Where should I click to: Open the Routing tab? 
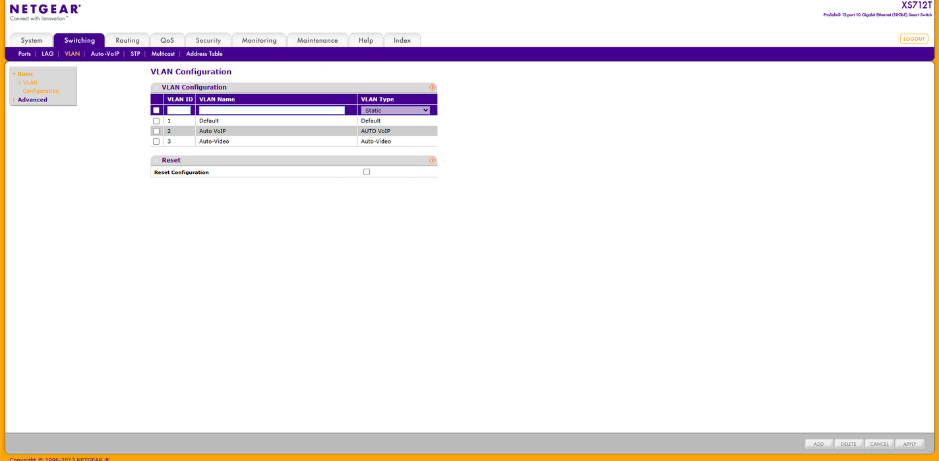(x=127, y=40)
